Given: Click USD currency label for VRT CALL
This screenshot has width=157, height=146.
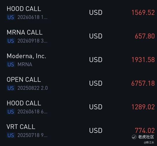Looking at the screenshot, I should [96, 131].
